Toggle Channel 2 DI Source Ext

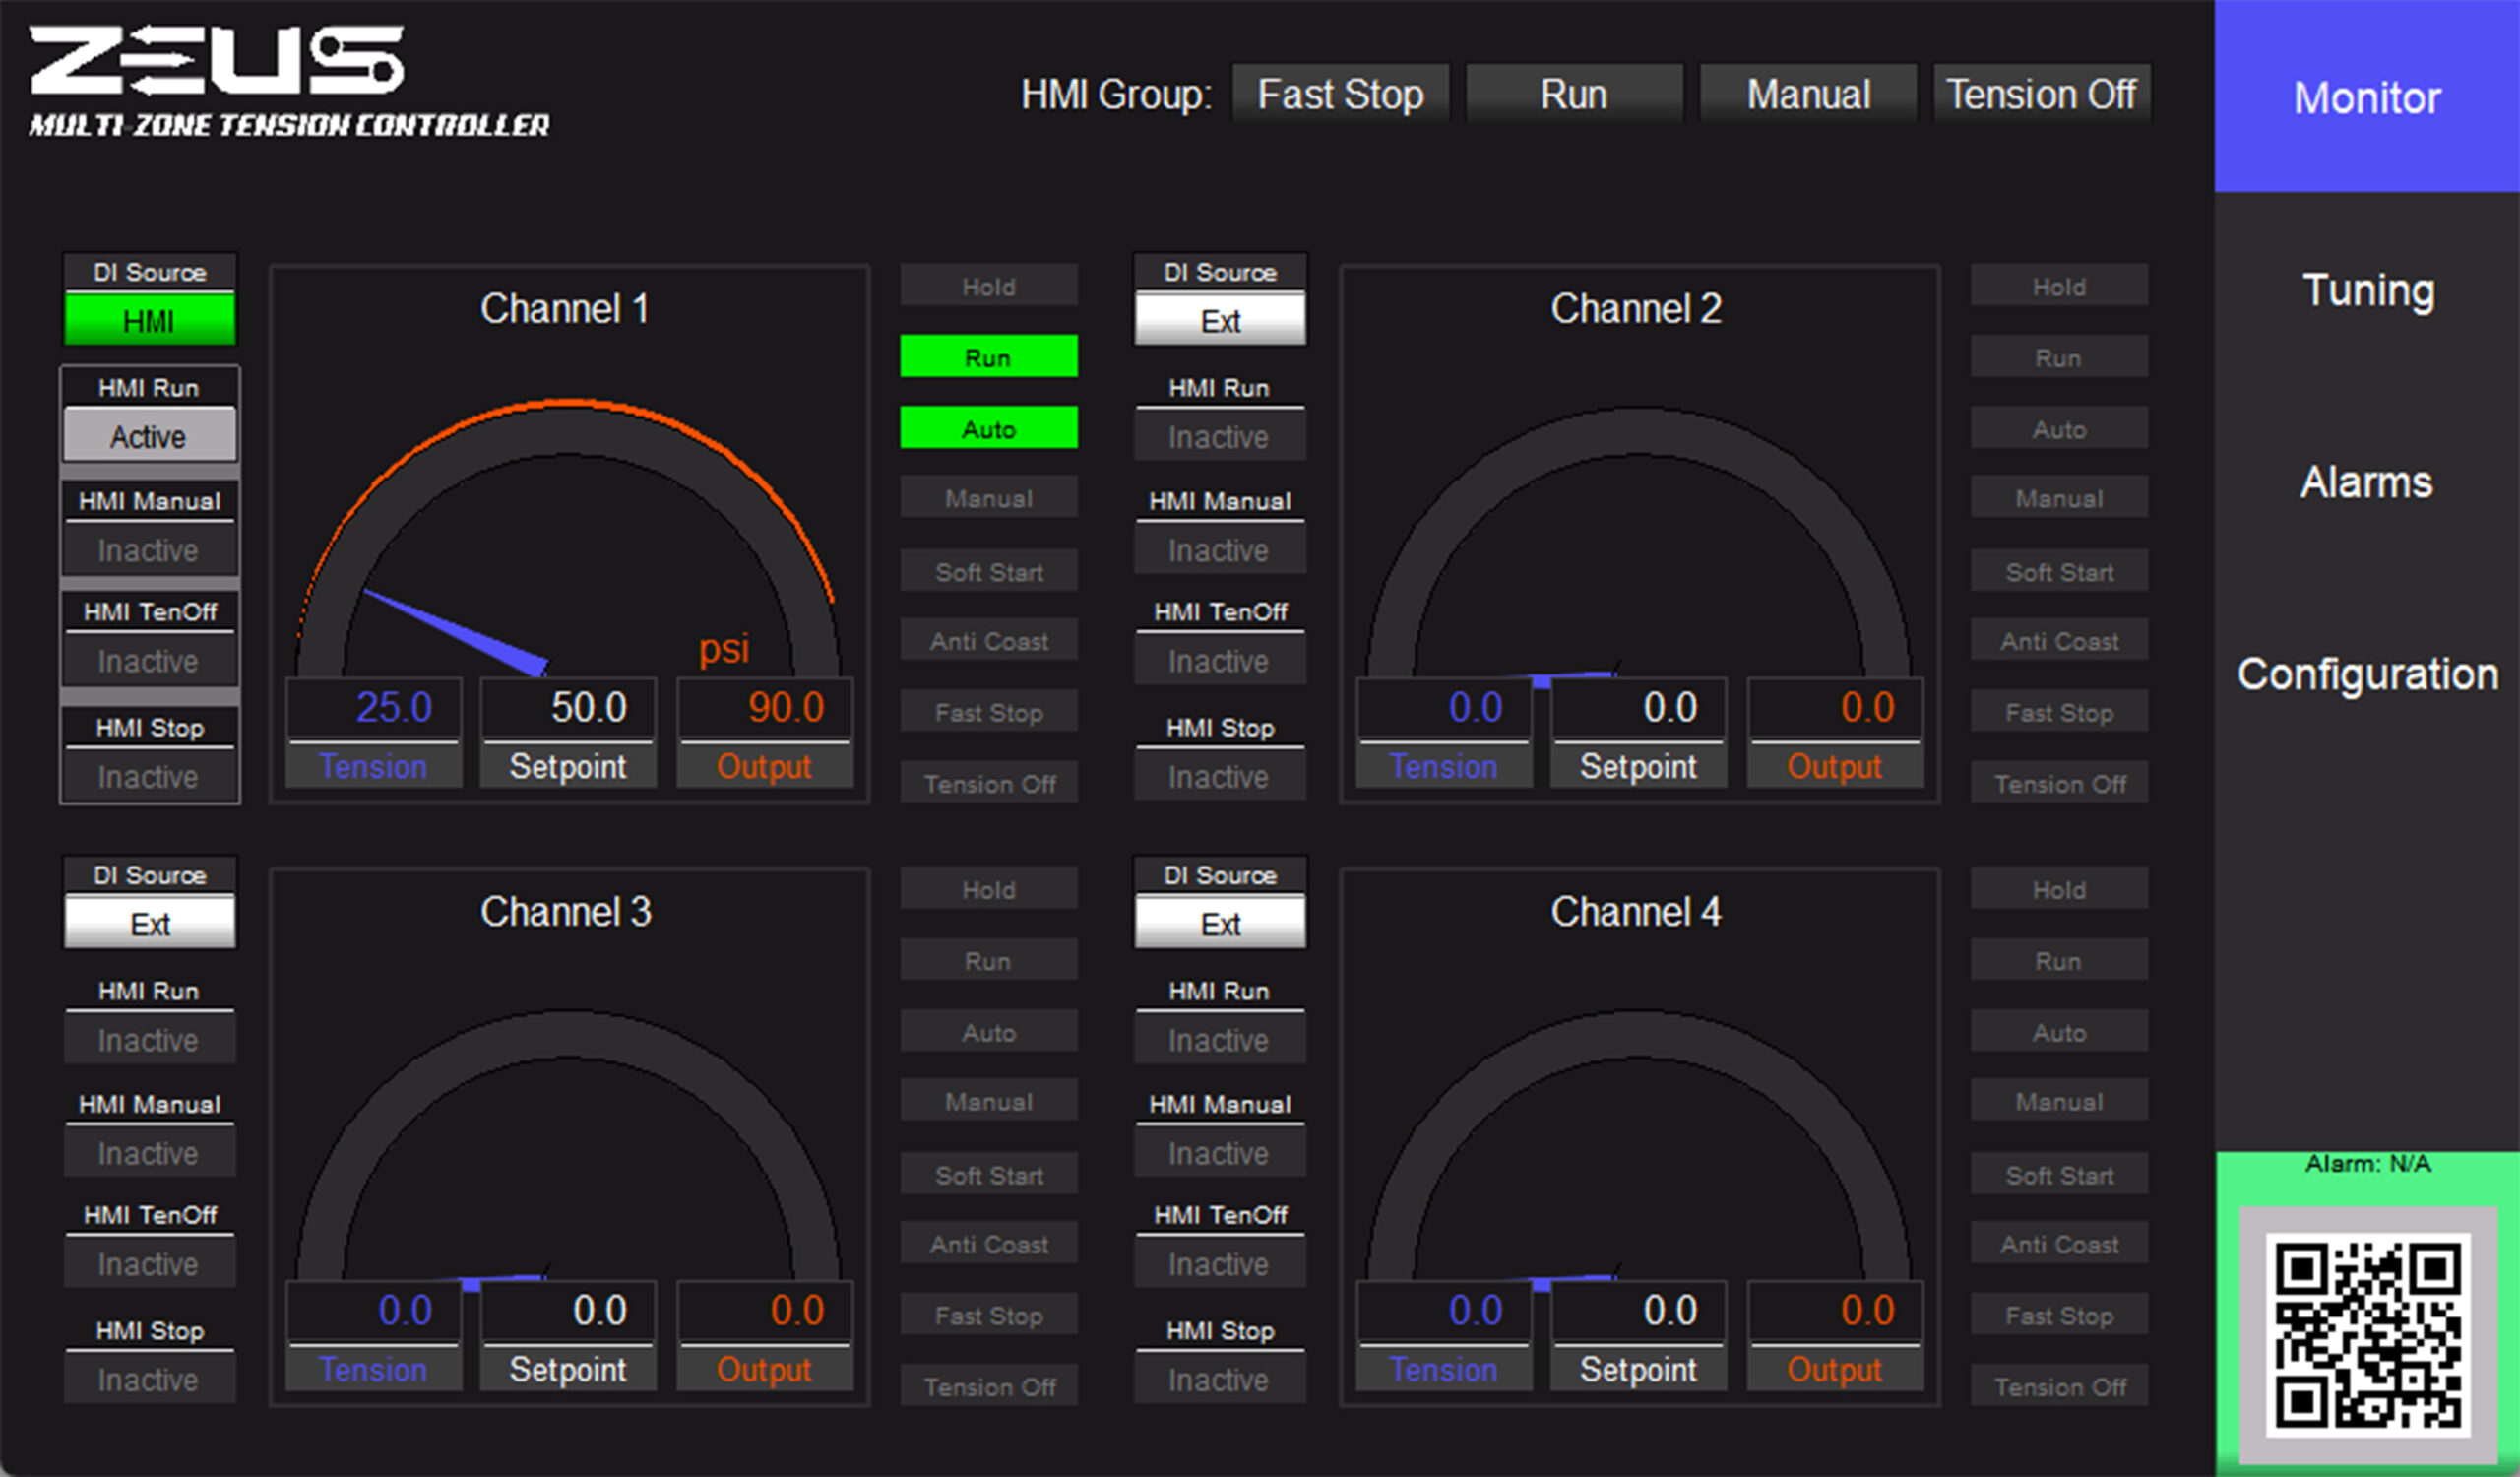click(x=1220, y=320)
